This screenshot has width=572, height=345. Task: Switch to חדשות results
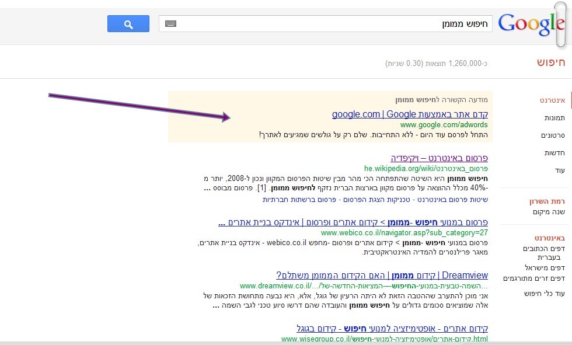[x=554, y=153]
